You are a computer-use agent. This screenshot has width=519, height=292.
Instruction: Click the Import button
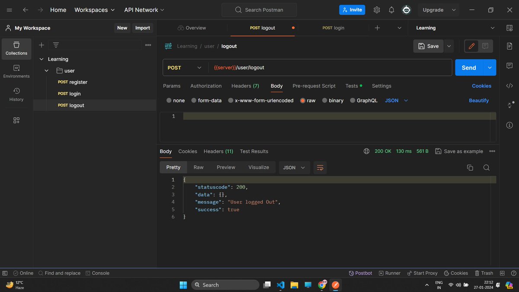(142, 28)
